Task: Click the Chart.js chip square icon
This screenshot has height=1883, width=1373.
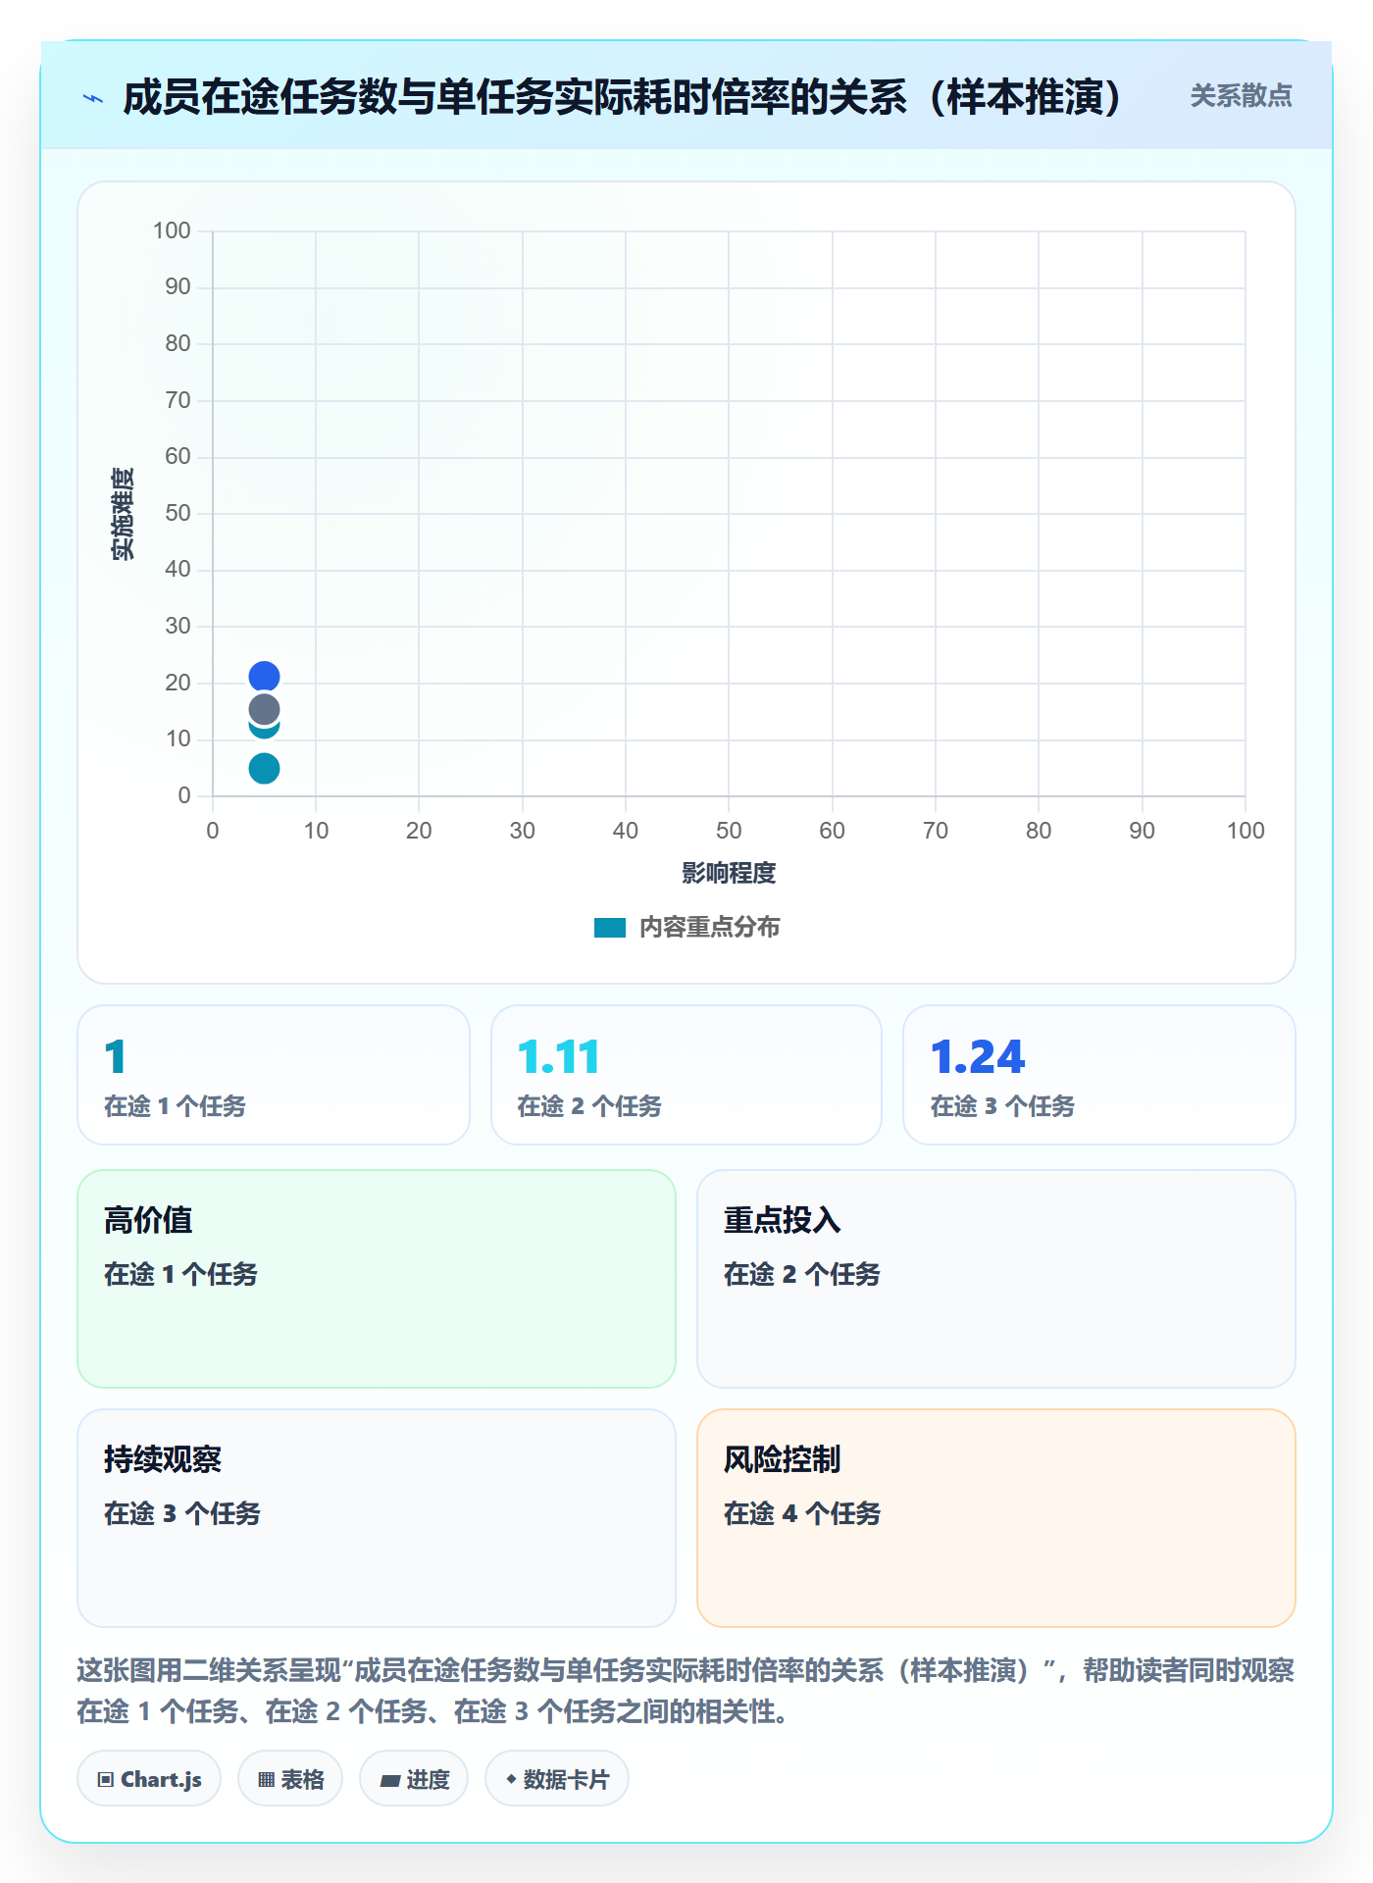Action: [106, 1780]
